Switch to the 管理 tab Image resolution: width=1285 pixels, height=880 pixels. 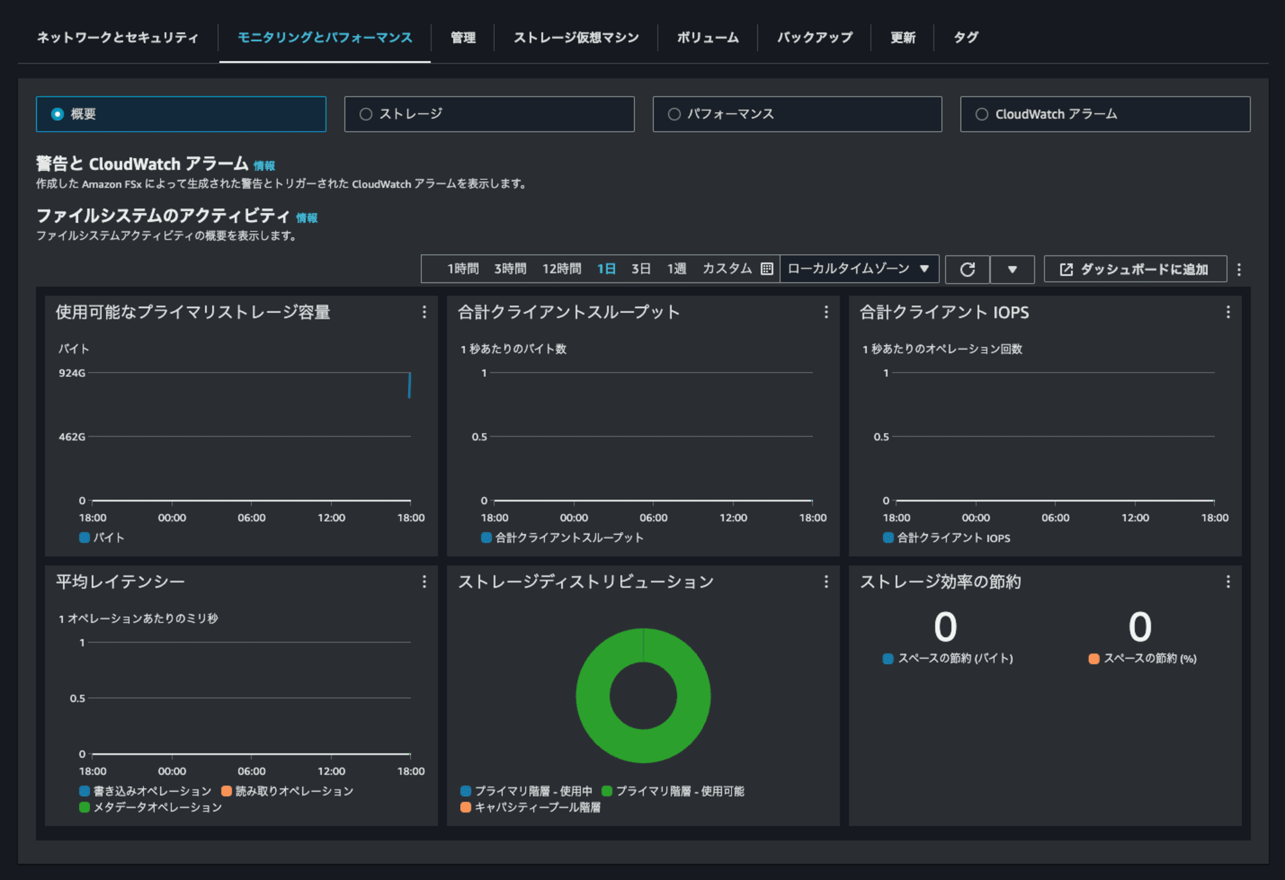(x=463, y=37)
